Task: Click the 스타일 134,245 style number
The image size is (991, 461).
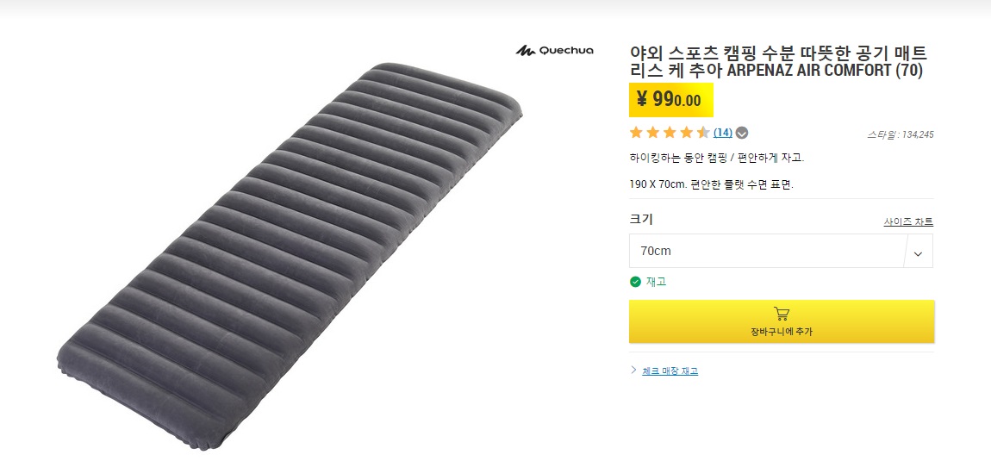Action: [x=900, y=134]
